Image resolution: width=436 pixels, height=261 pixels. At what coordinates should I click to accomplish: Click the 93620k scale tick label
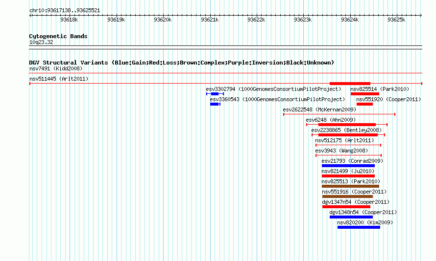[163, 20]
